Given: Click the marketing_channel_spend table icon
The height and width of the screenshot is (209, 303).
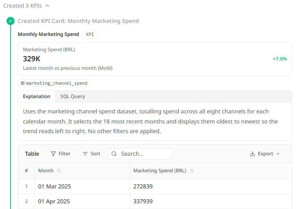Looking at the screenshot, I should pyautogui.click(x=23, y=83).
